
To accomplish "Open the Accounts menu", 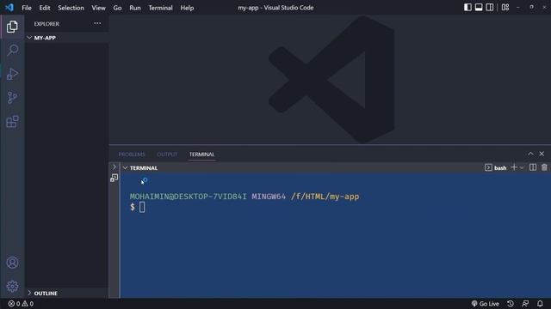I will click(12, 263).
